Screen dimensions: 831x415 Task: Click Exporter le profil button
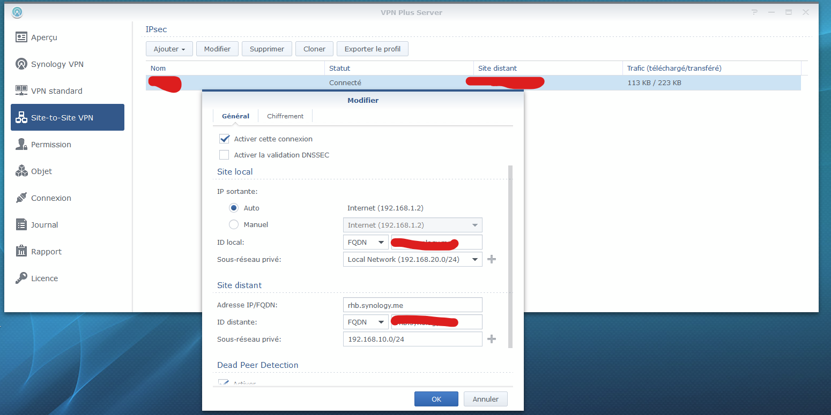[x=373, y=49]
